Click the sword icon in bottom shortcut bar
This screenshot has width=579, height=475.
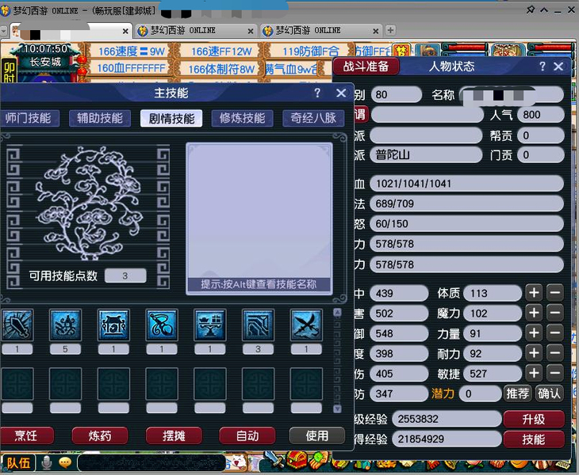click(274, 461)
